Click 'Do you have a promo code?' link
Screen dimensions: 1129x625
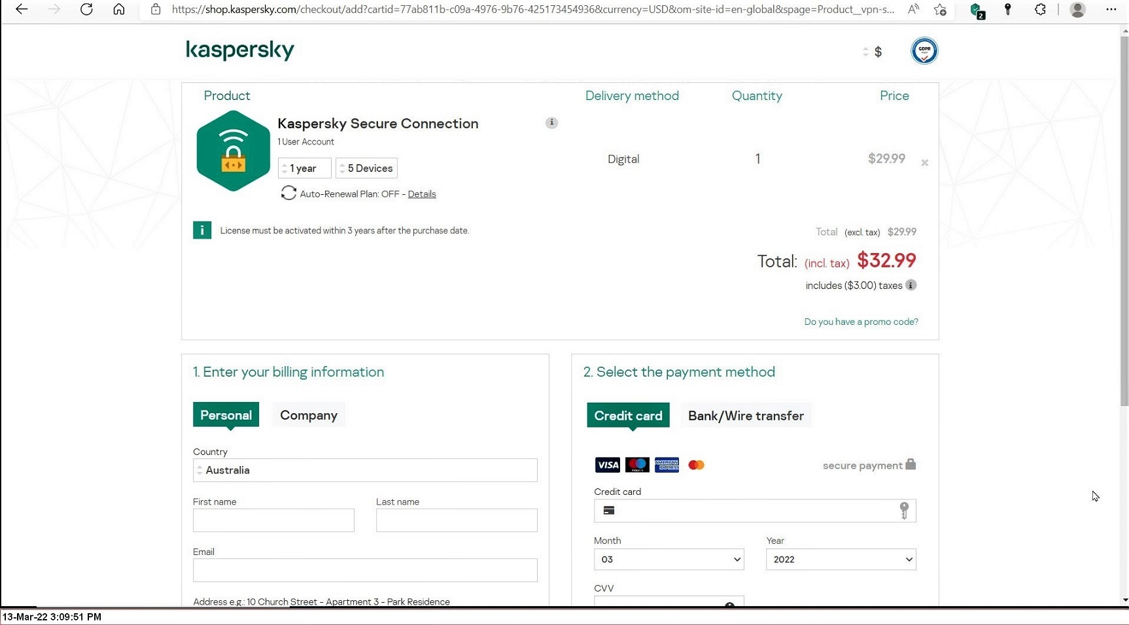(861, 322)
